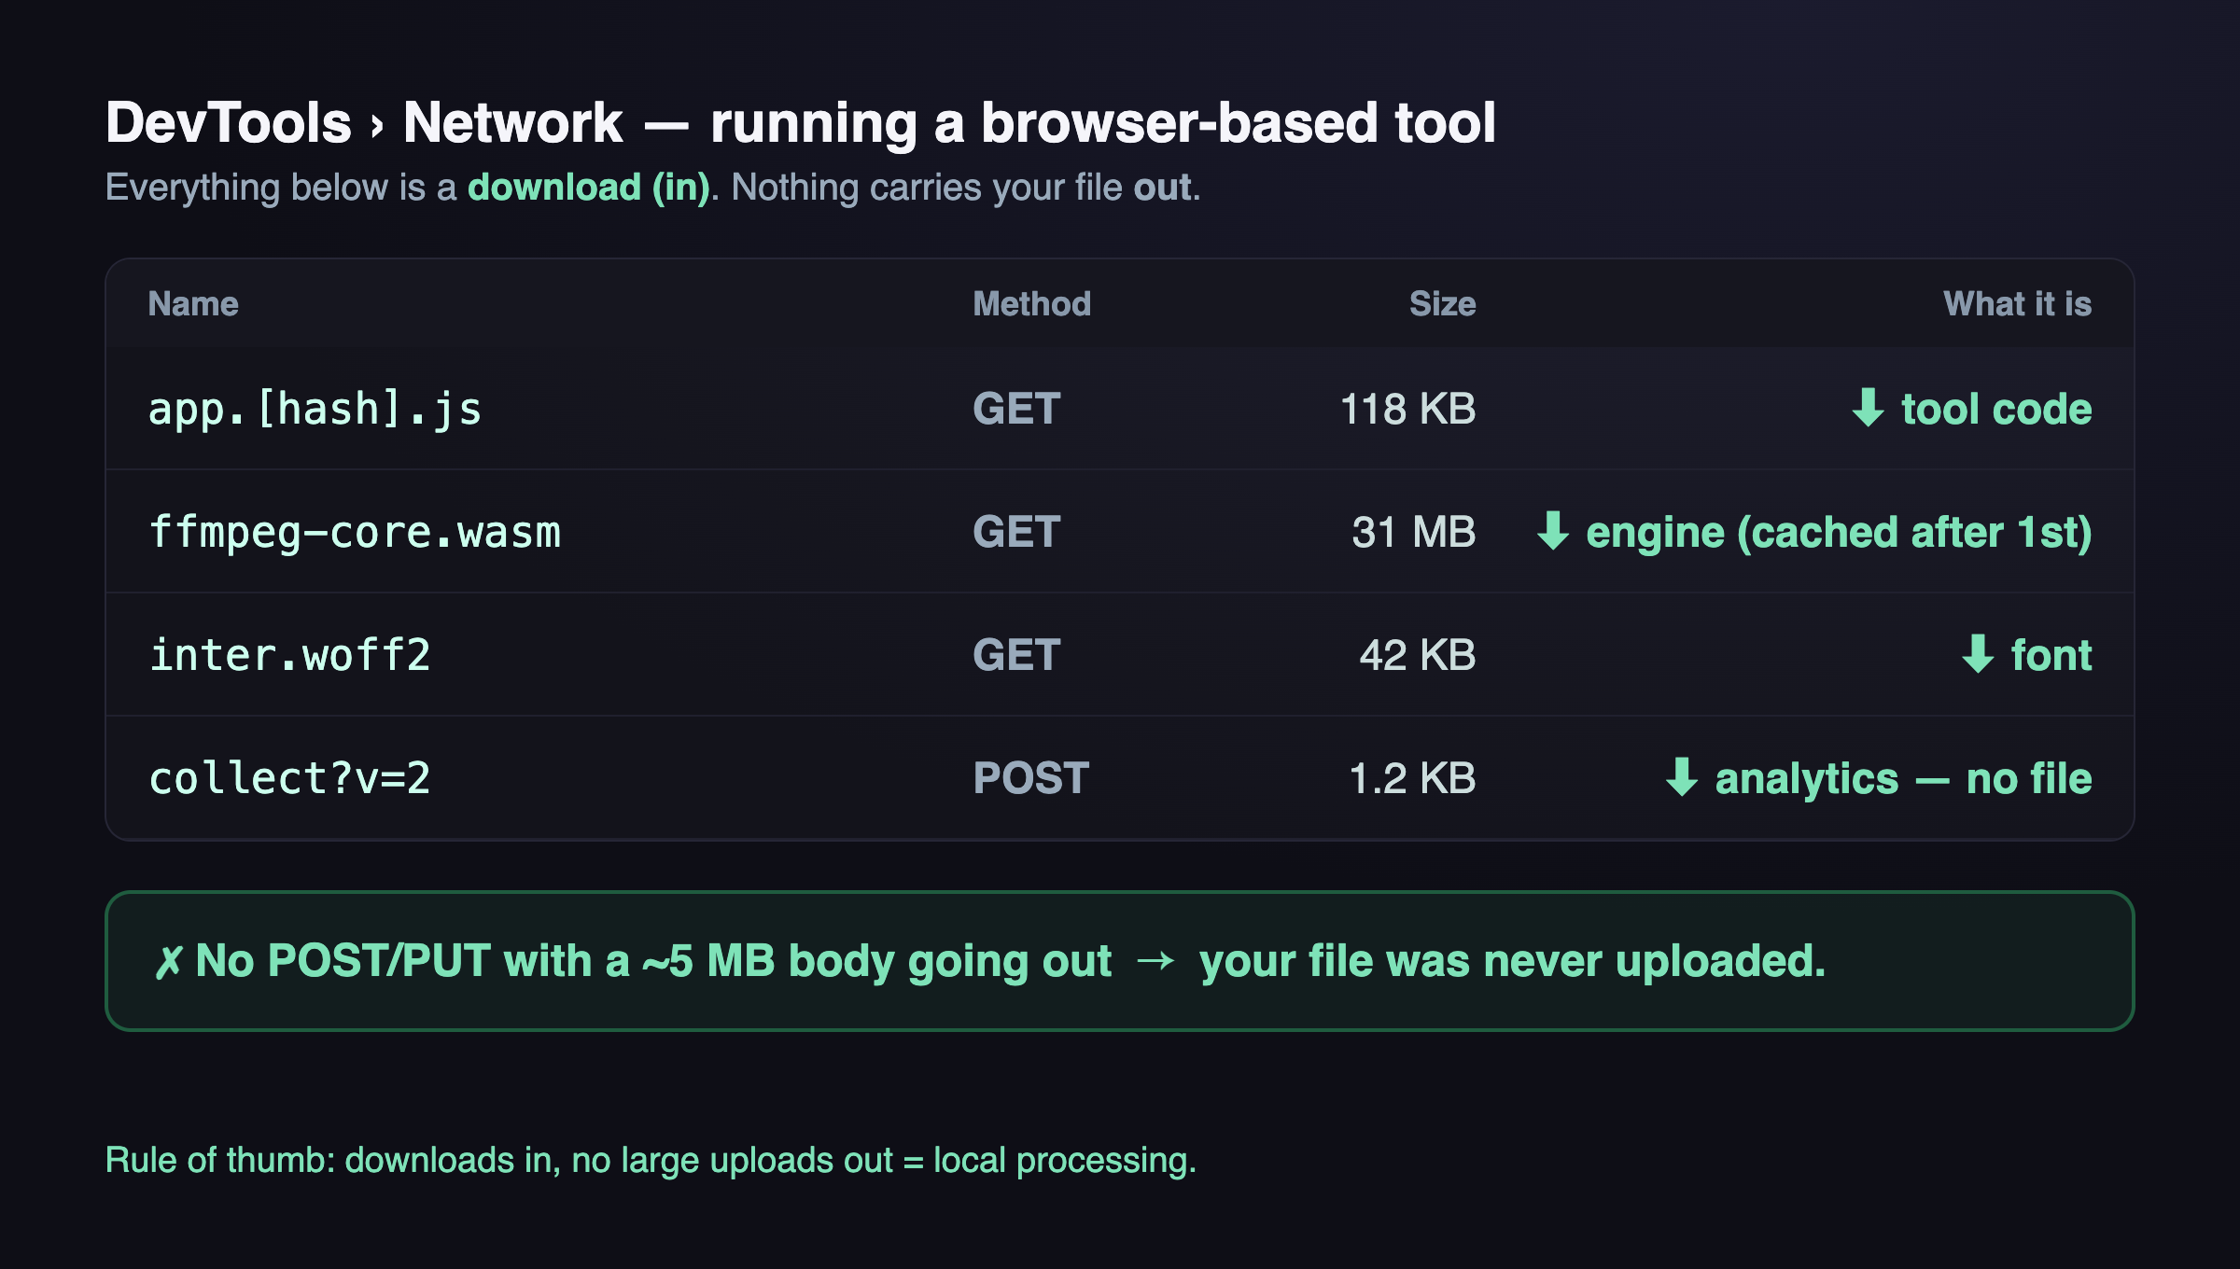Image resolution: width=2240 pixels, height=1269 pixels.
Task: Click GET method in inter.woff2 row
Action: pyautogui.click(x=1016, y=655)
